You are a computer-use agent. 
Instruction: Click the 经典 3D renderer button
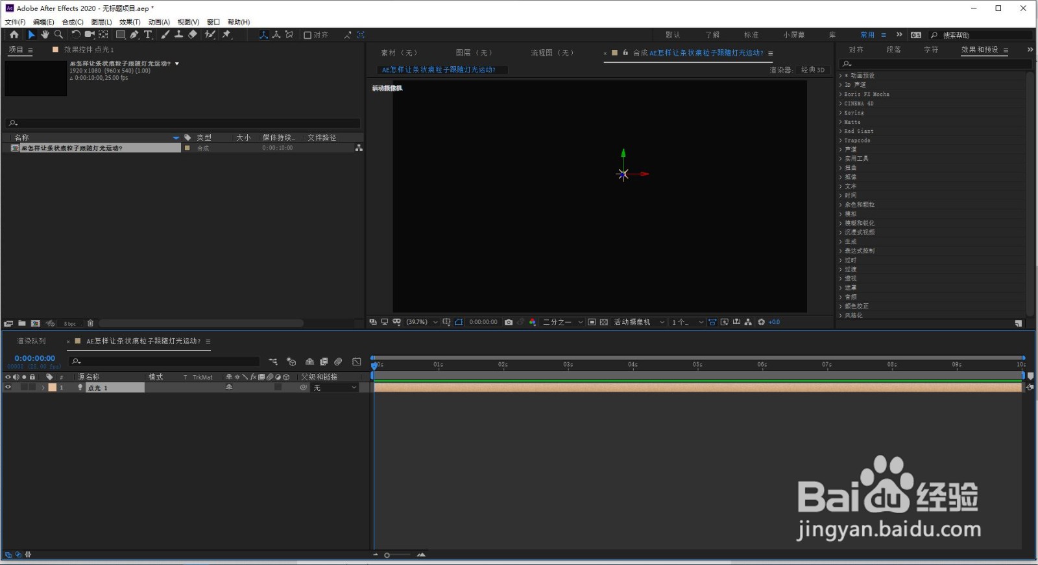[x=813, y=70]
